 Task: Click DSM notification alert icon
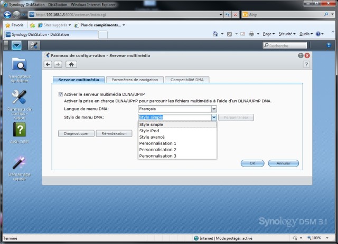[x=328, y=45]
